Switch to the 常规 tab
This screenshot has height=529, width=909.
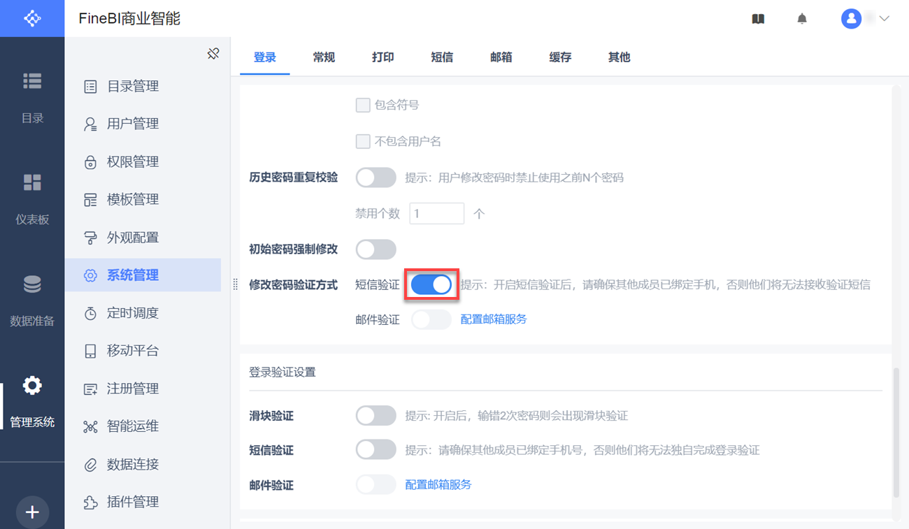tap(324, 57)
